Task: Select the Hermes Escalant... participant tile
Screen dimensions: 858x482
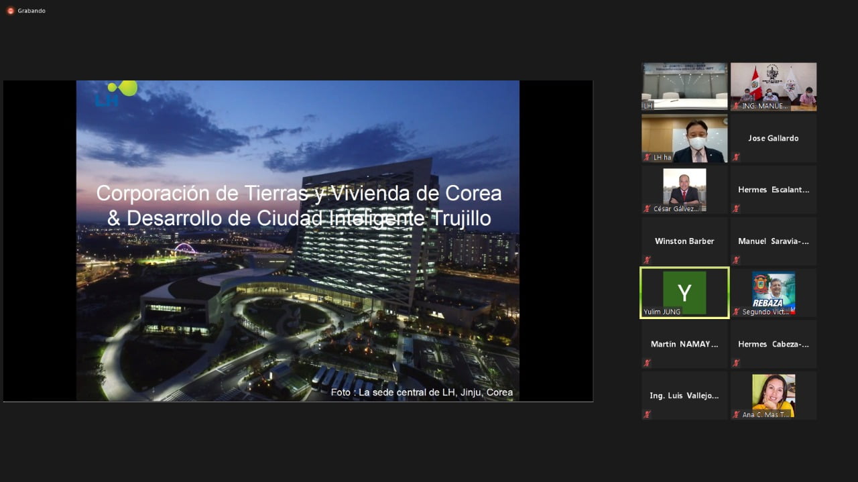Action: click(774, 190)
